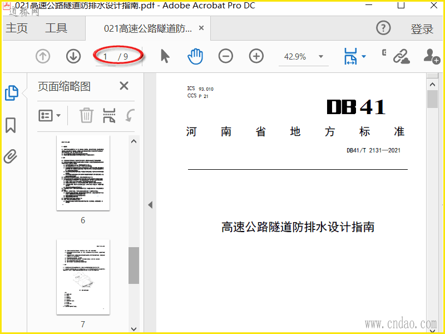Zoom in with the plus button

click(x=256, y=56)
